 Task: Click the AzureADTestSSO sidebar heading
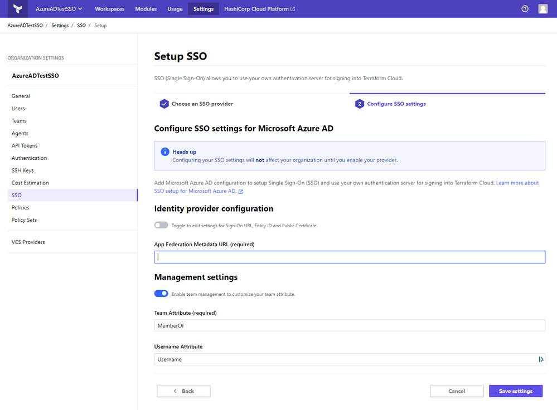coord(36,76)
